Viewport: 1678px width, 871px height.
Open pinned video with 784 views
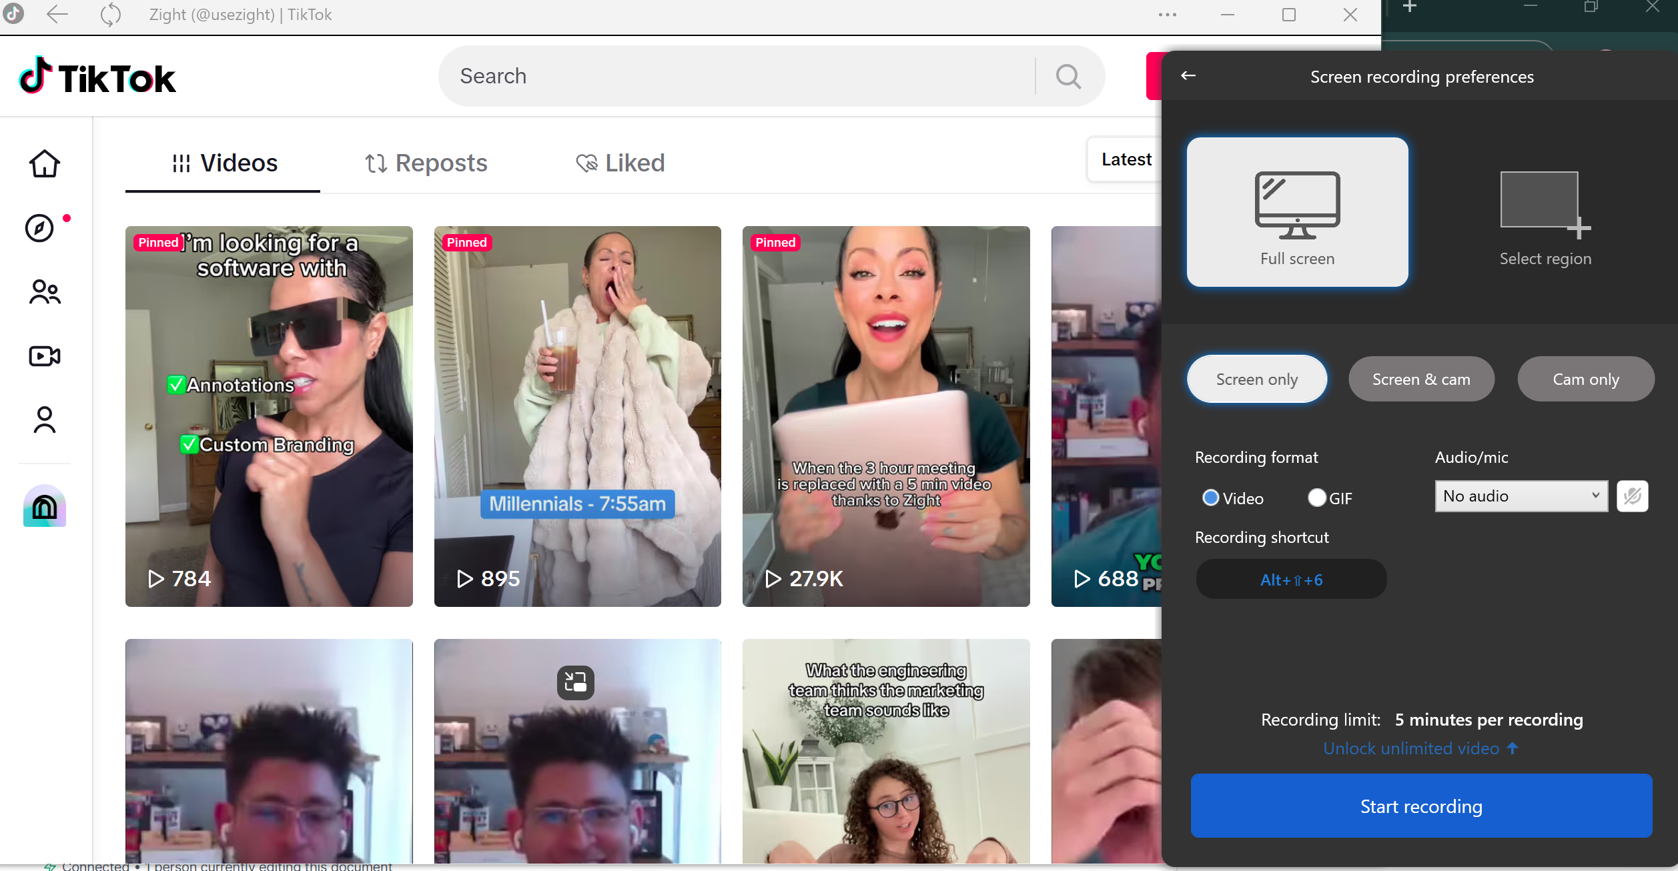[269, 416]
